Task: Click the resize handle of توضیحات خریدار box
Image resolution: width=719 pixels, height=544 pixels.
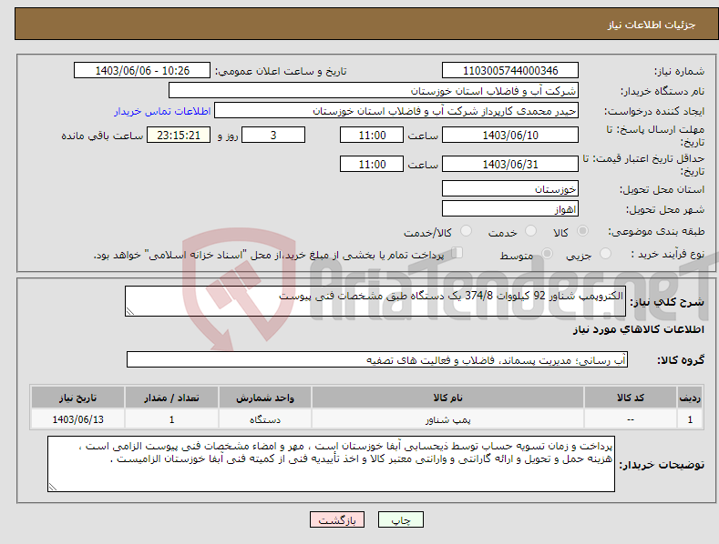Action: 53,487
